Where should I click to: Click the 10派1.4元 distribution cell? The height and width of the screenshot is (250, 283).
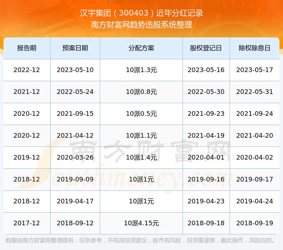(141, 157)
